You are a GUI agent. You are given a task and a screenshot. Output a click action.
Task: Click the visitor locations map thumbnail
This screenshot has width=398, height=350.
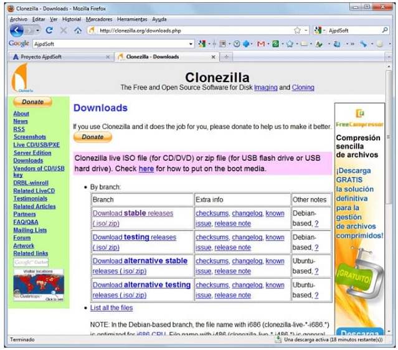[x=39, y=285]
